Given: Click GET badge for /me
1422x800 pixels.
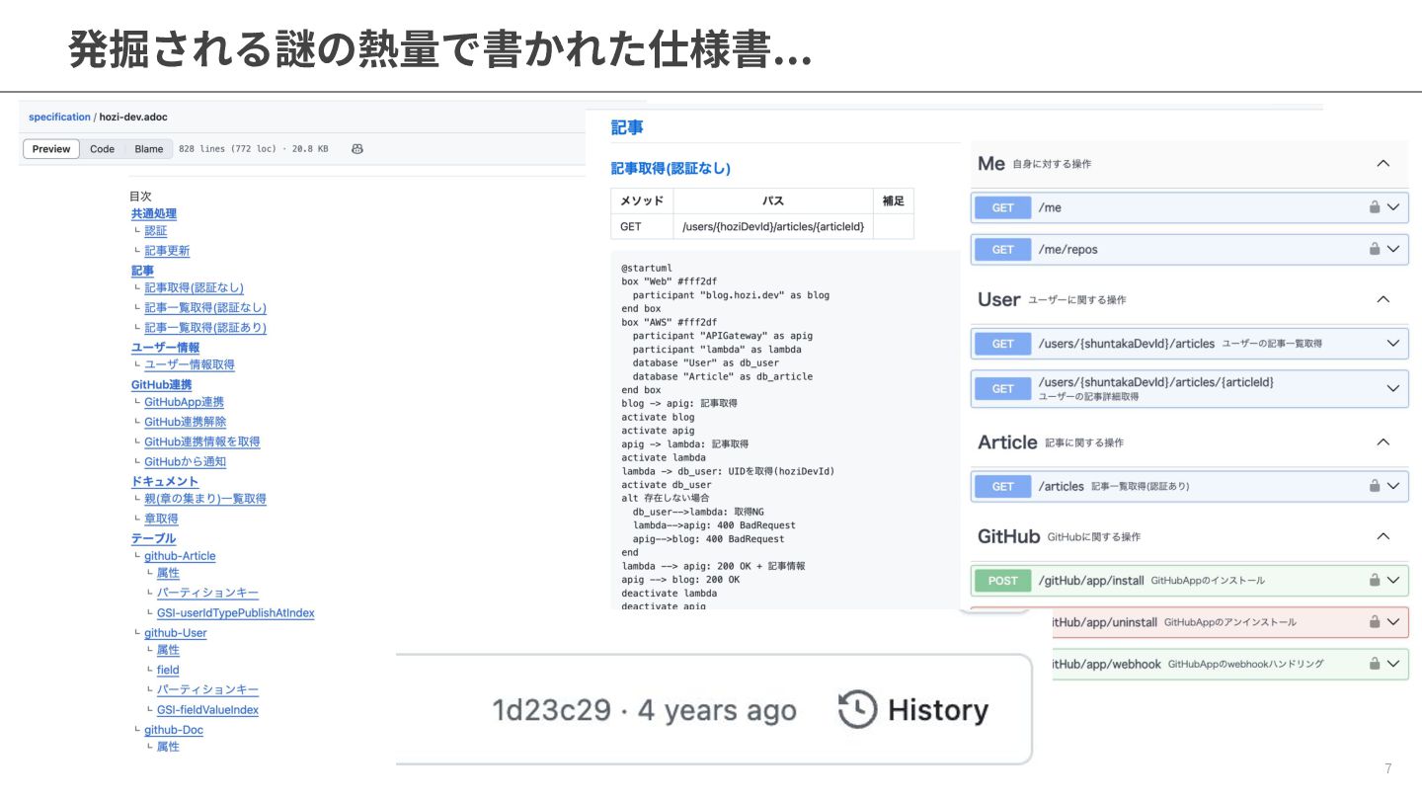Looking at the screenshot, I should (1002, 207).
